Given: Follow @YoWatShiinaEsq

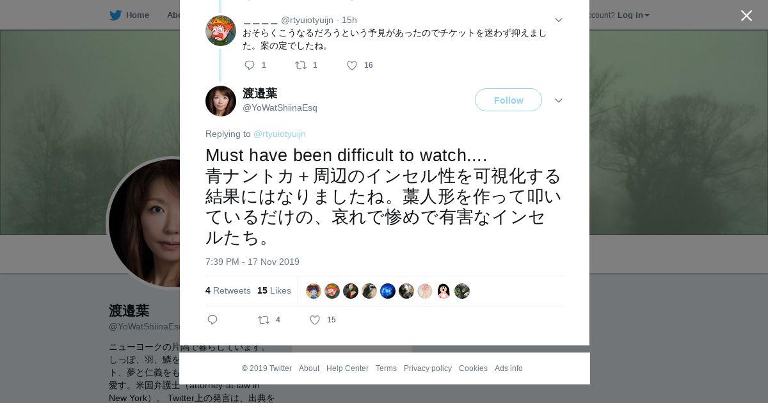Looking at the screenshot, I should [x=508, y=100].
